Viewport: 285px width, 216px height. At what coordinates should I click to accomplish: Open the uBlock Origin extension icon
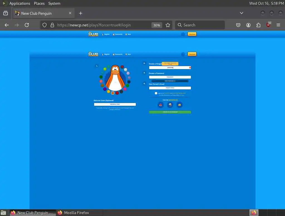click(x=269, y=25)
